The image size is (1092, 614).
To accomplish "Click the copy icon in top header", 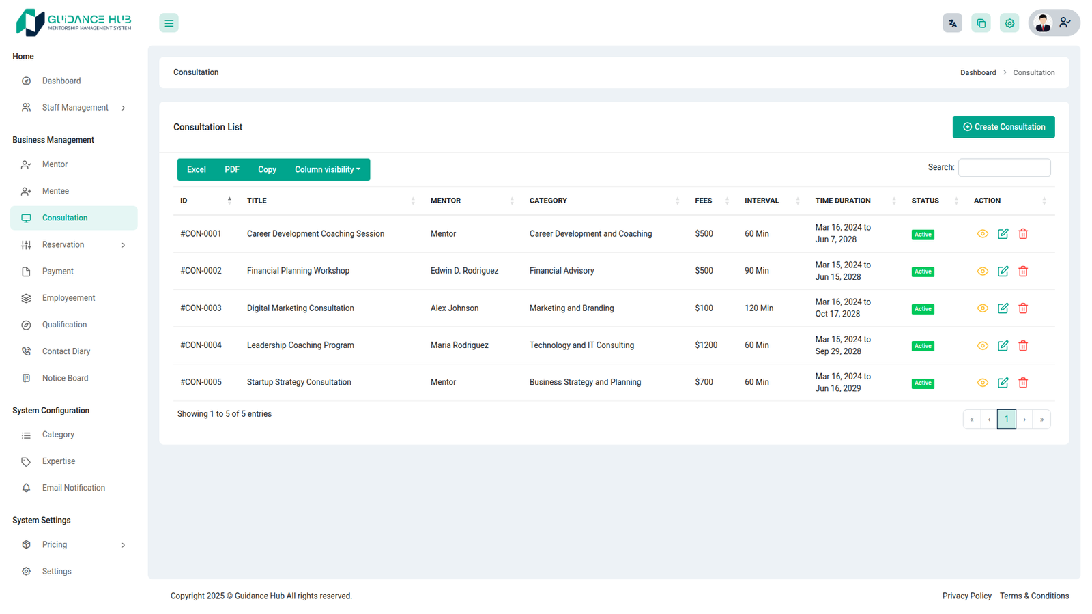I will [x=981, y=23].
